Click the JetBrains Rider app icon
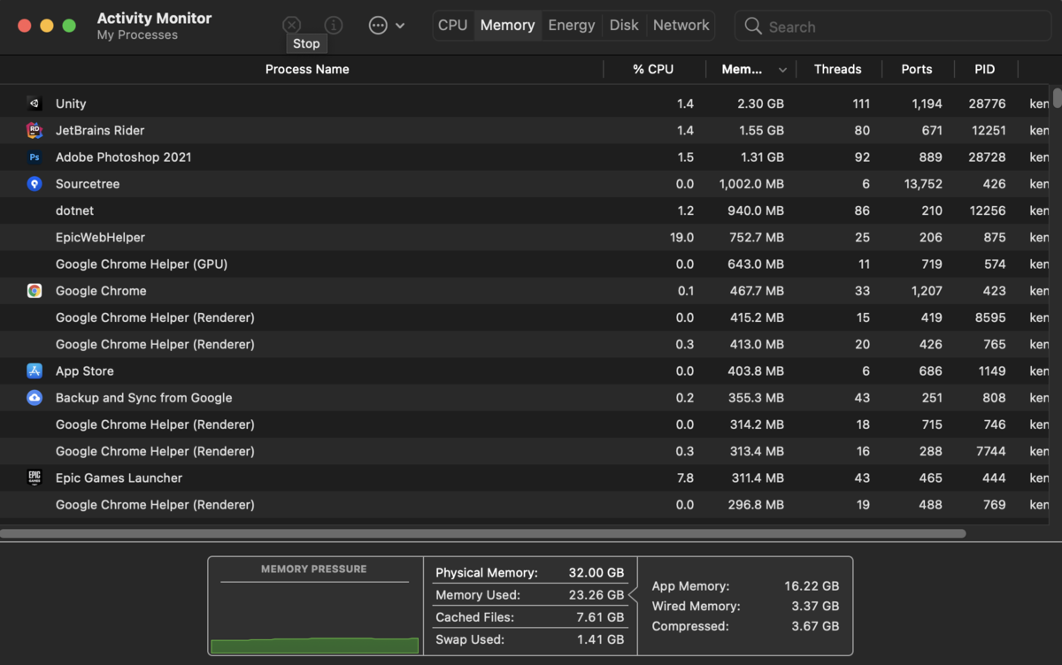The image size is (1062, 665). (35, 130)
